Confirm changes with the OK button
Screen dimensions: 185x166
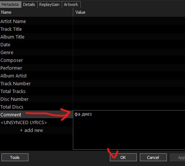point(123,157)
